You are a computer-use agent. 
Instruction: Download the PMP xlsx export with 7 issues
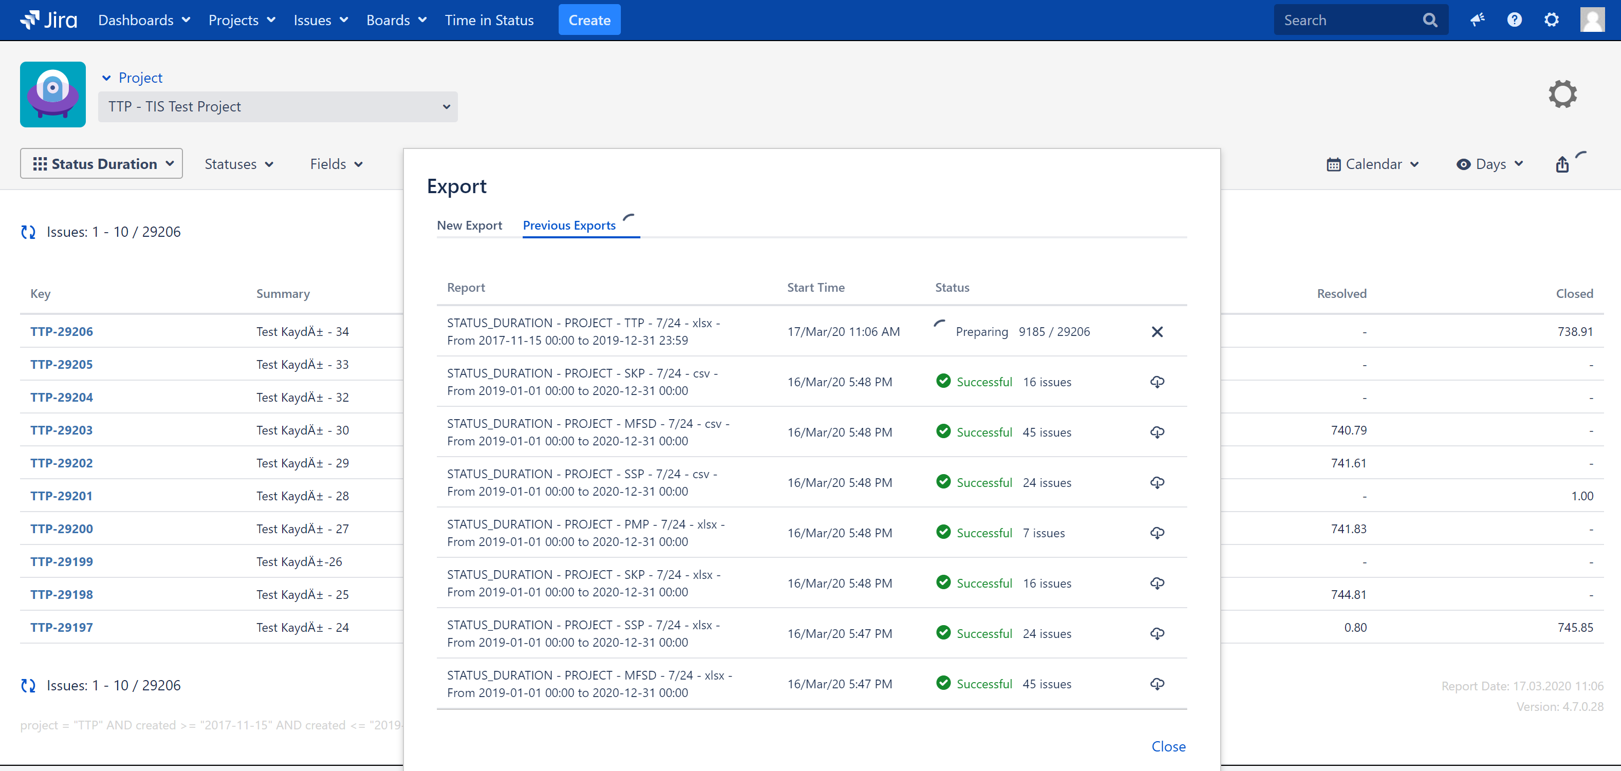click(1156, 533)
